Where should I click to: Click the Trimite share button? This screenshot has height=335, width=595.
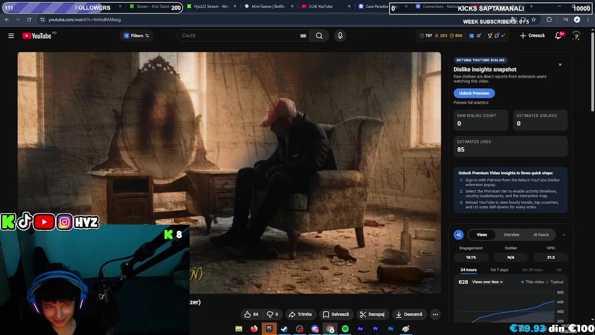(x=300, y=315)
